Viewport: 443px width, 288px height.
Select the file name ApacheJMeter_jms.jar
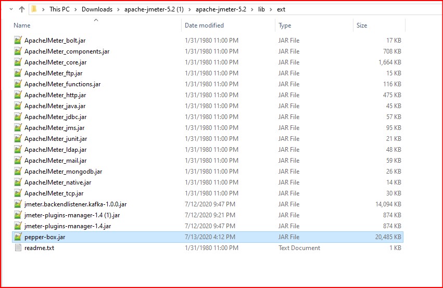pos(54,128)
